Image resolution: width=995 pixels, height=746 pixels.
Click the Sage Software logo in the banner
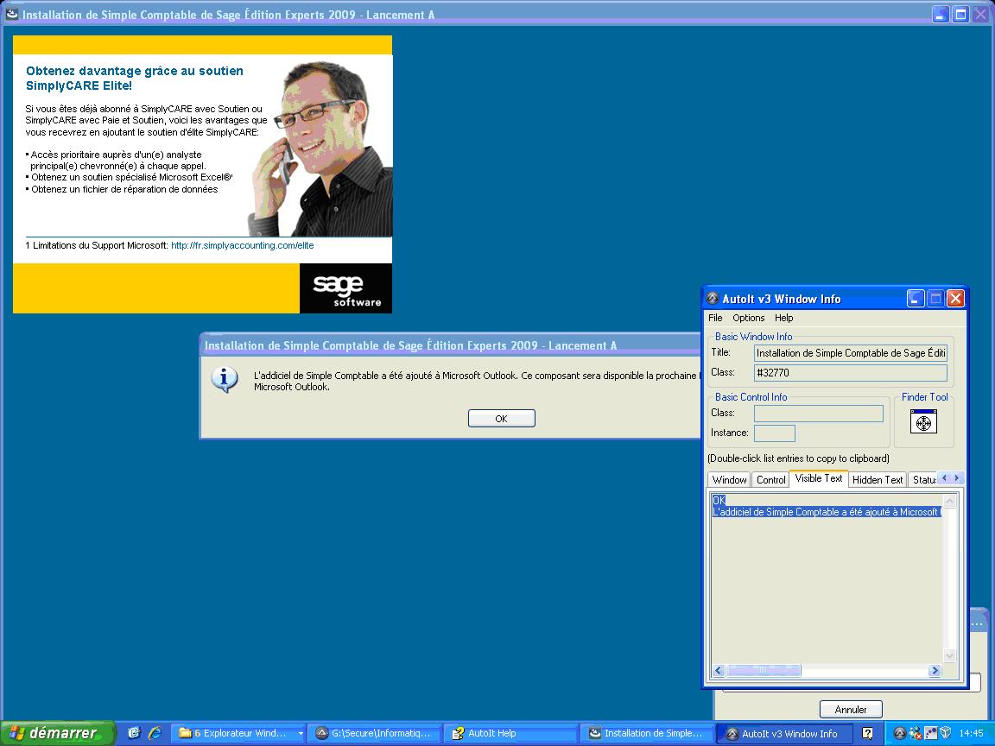click(345, 288)
